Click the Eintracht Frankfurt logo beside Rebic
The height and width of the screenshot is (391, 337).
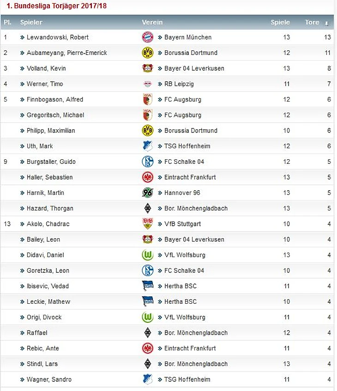[147, 349]
